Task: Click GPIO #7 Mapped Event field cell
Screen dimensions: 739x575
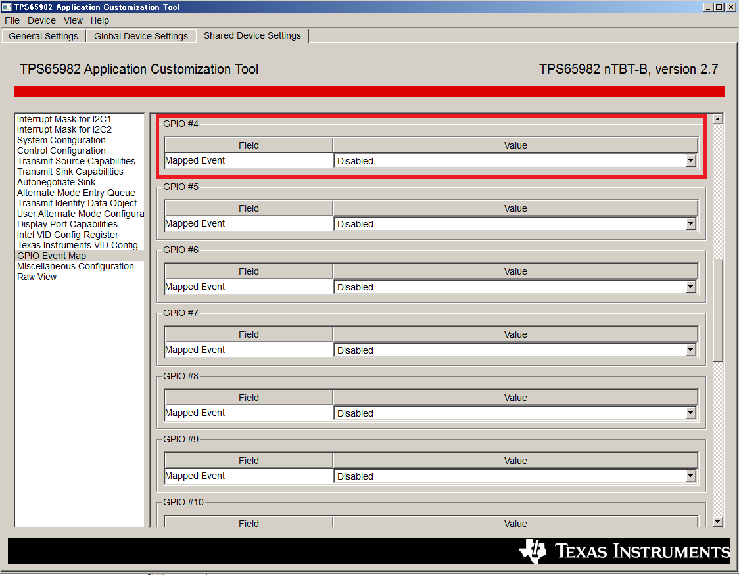Action: click(249, 350)
